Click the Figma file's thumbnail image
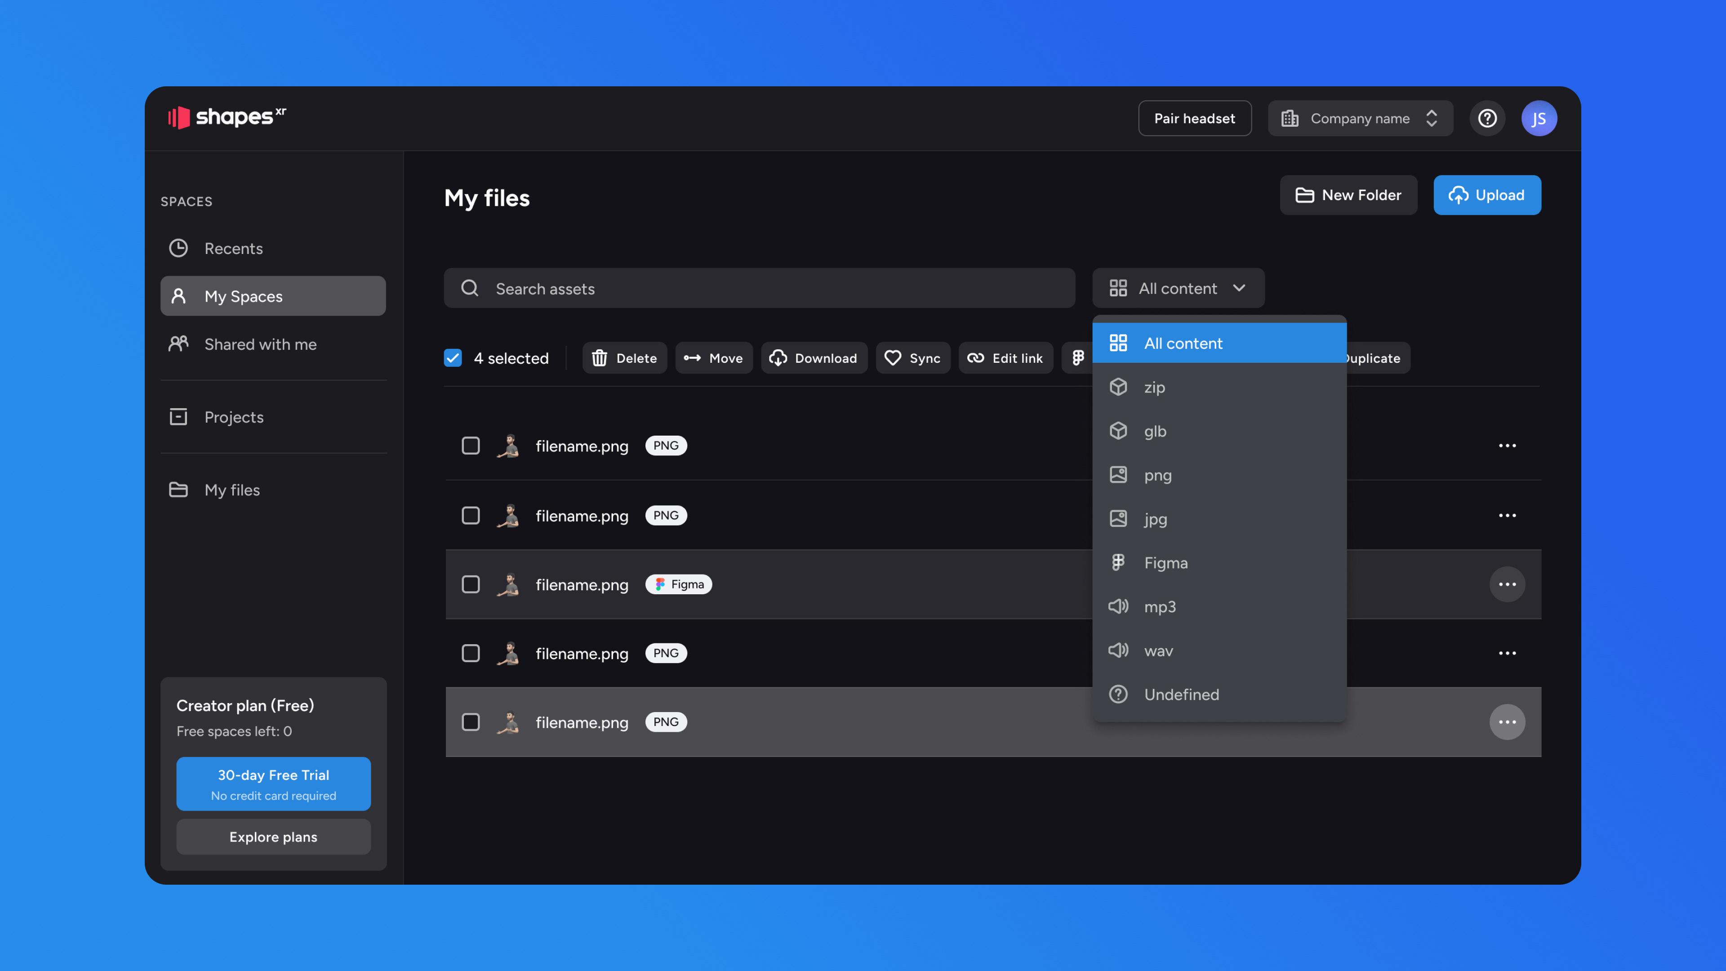Viewport: 1726px width, 971px height. tap(508, 584)
